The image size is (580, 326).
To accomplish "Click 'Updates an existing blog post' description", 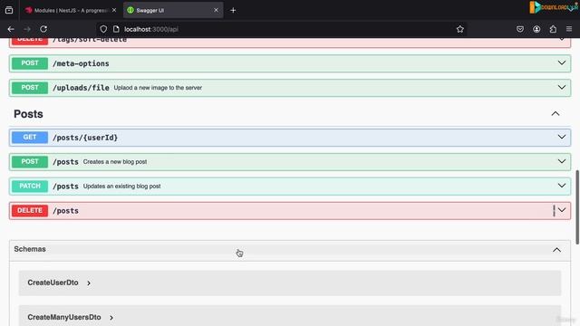I will click(x=121, y=187).
